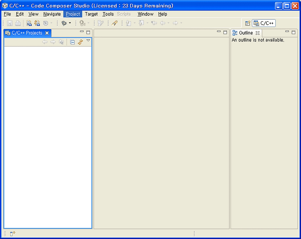Click the Print toolbar icon
The width and height of the screenshot is (301, 239).
click(18, 23)
